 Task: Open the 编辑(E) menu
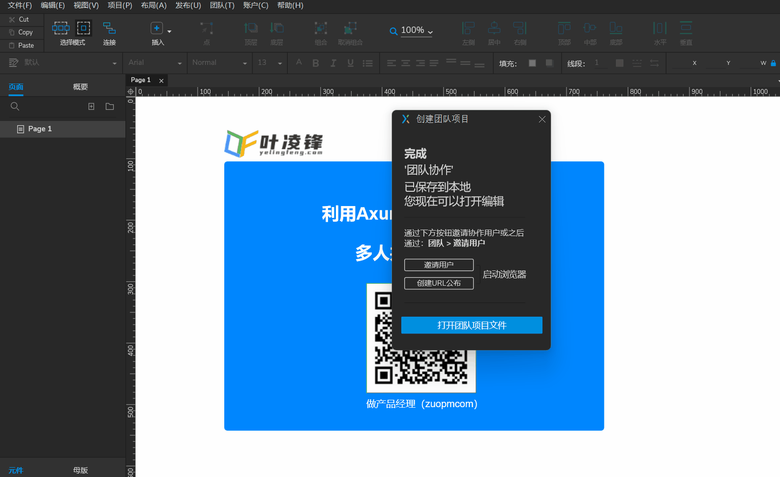53,5
